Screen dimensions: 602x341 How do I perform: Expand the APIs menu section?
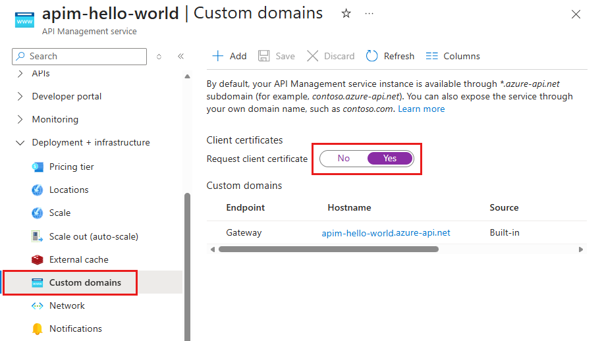click(x=20, y=73)
